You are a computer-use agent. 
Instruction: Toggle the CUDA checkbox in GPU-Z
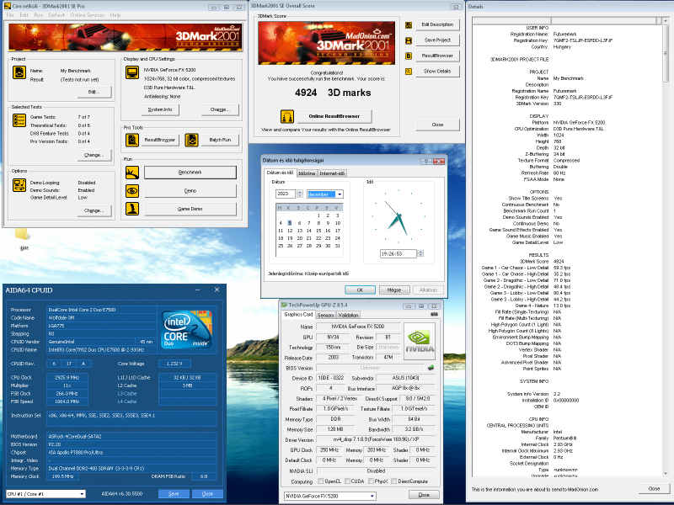coord(347,481)
